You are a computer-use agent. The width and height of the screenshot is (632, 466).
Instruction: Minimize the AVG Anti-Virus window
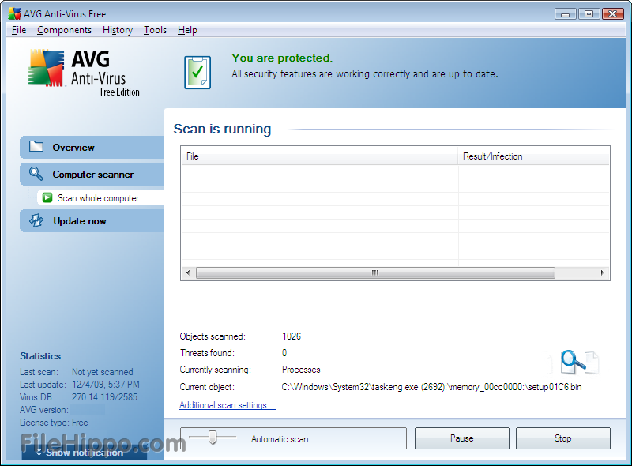tap(565, 14)
